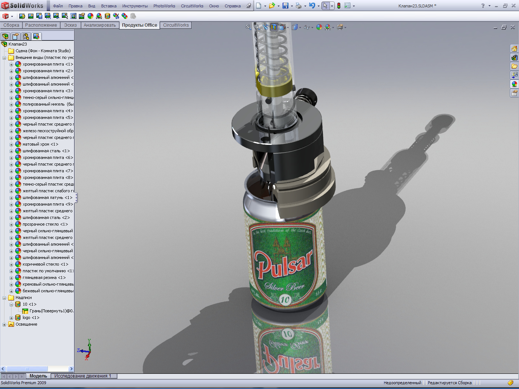Select Сцена (Фон - Комната Studio) item

coord(43,51)
